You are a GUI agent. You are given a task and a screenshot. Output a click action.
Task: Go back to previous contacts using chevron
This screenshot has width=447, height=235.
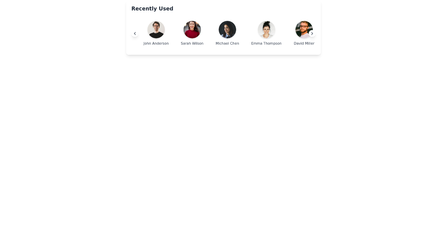(135, 33)
